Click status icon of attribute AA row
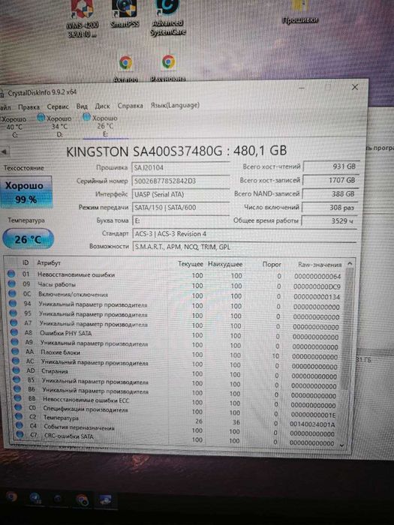This screenshot has width=394, height=525. point(15,352)
